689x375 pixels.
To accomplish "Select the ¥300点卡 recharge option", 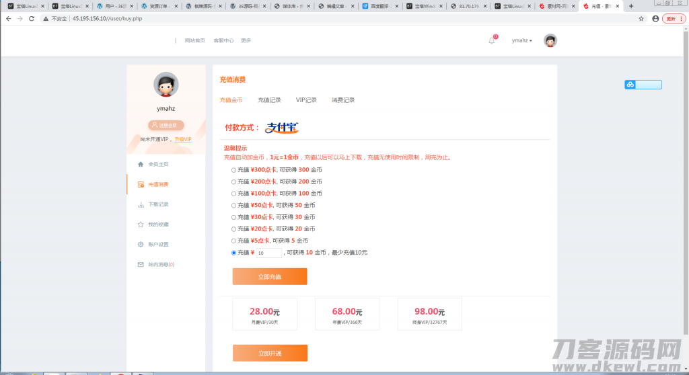I will (233, 170).
